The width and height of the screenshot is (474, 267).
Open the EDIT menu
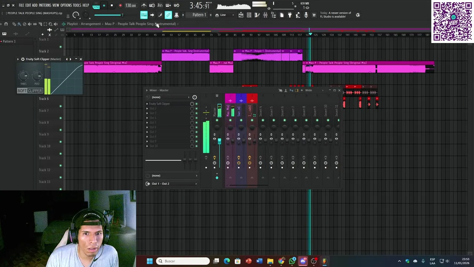[x=28, y=6]
